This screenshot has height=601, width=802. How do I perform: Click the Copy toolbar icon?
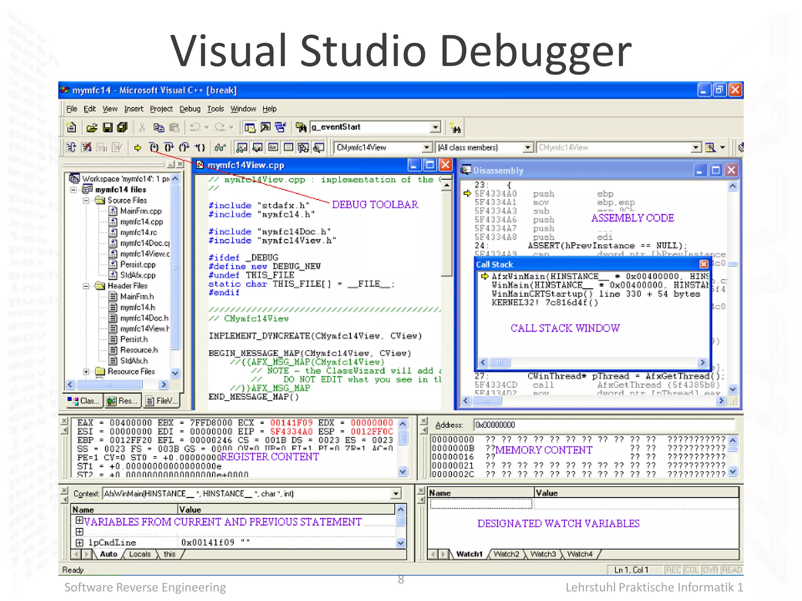coord(159,127)
